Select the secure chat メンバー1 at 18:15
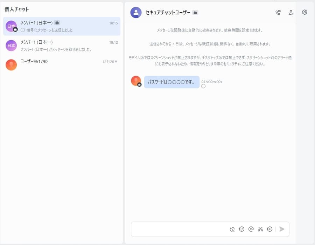This screenshot has width=315, height=245. click(62, 26)
